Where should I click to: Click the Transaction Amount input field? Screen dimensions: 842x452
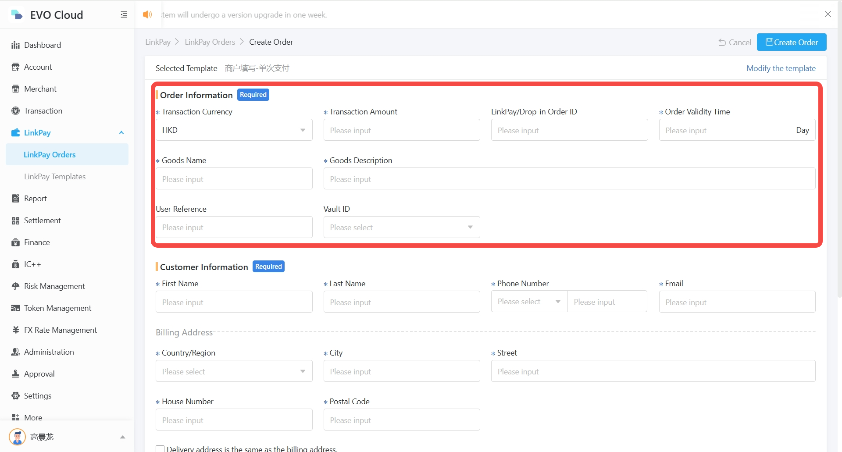coord(401,130)
